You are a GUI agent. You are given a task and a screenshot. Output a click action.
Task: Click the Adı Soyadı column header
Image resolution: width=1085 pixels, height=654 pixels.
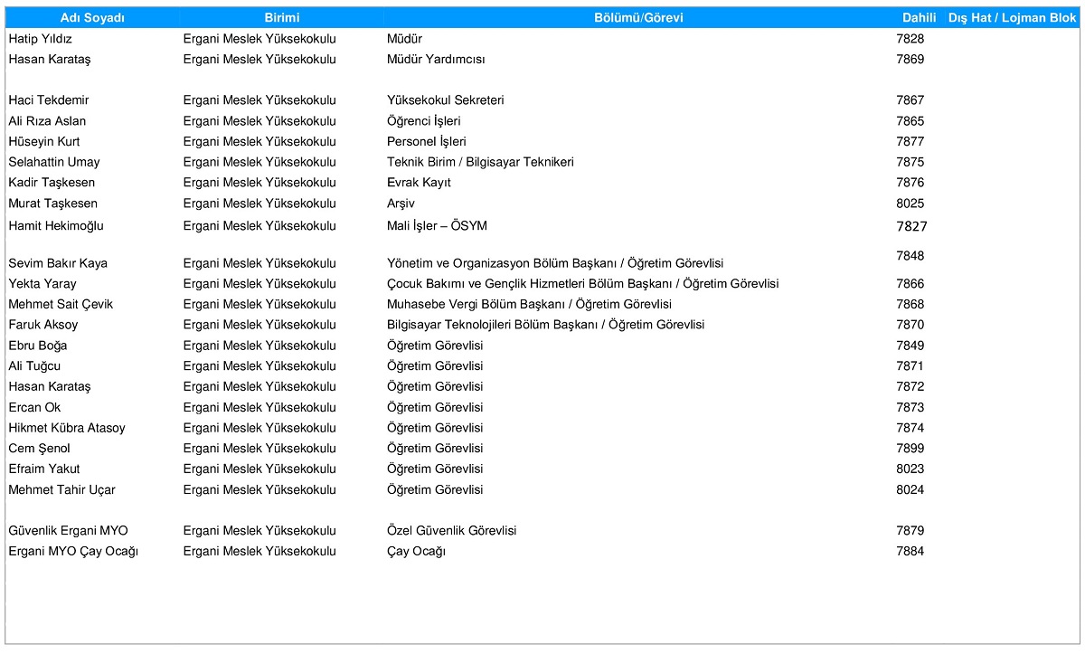tap(92, 18)
